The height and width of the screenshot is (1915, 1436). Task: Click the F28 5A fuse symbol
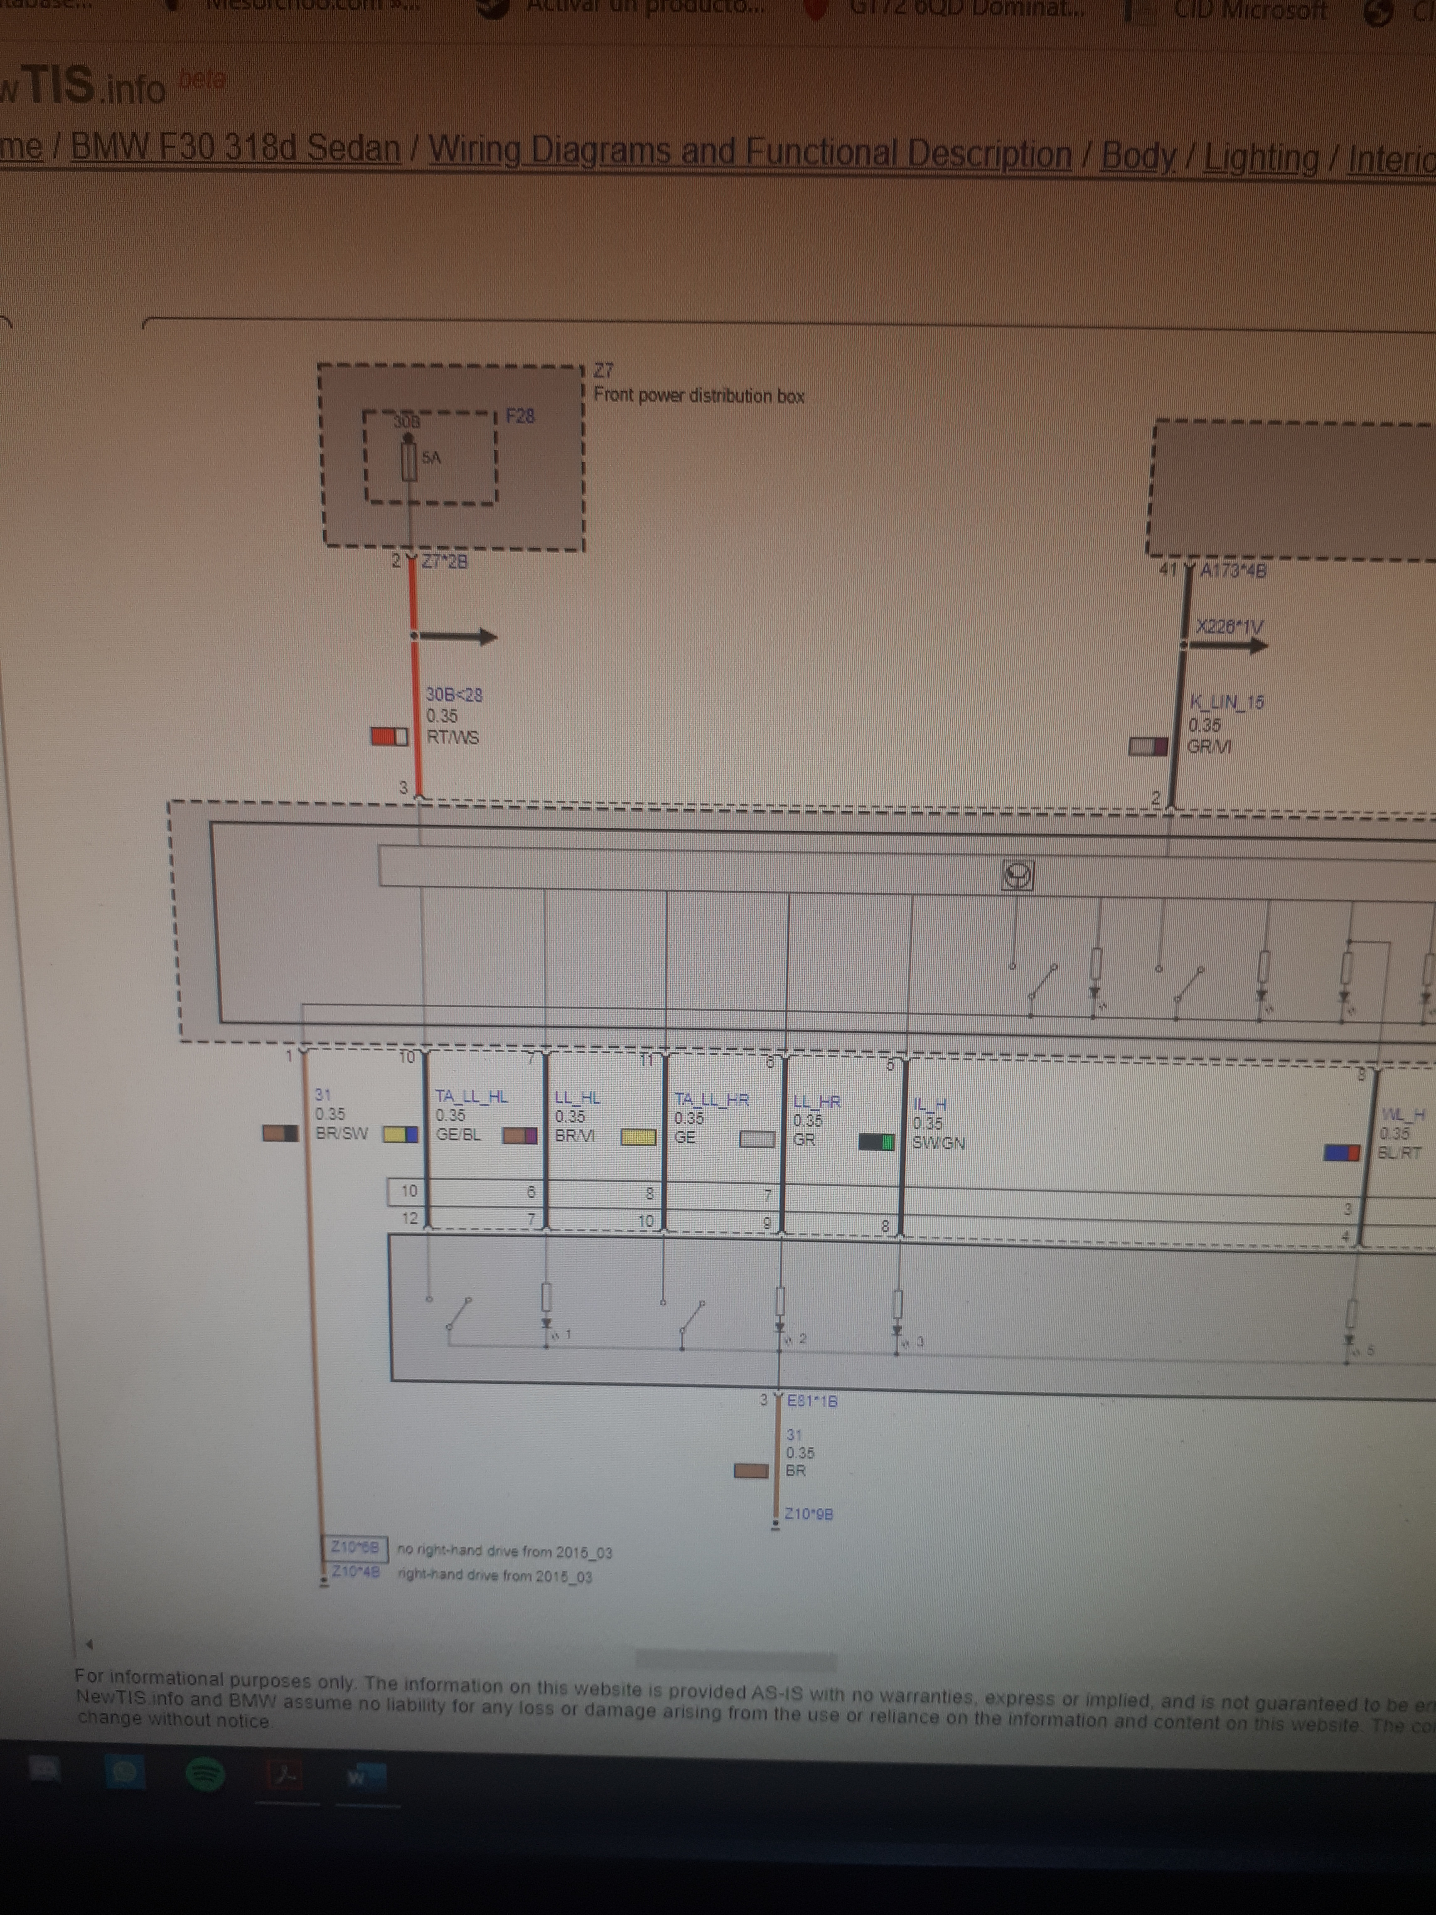point(409,461)
